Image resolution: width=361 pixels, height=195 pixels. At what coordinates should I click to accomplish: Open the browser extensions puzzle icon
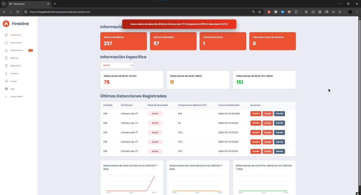click(296, 12)
